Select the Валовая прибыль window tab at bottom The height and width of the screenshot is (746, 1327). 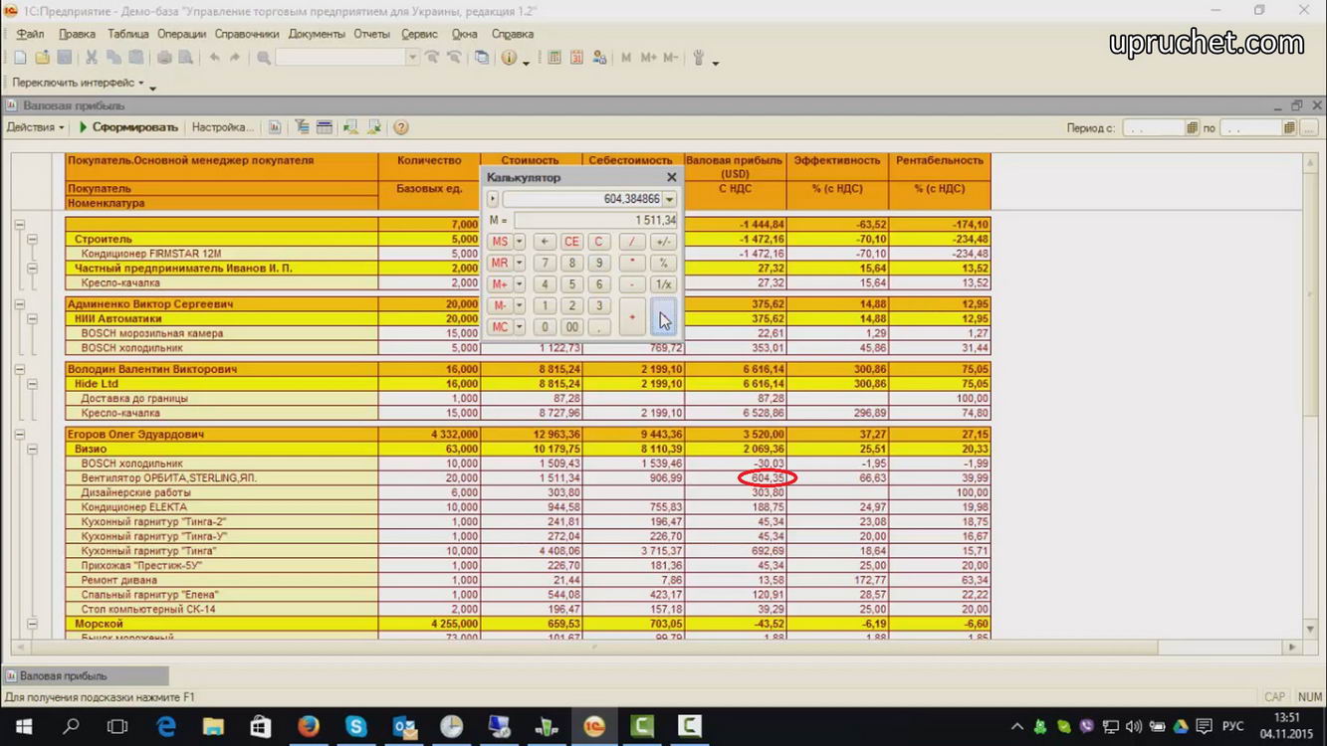pos(86,676)
